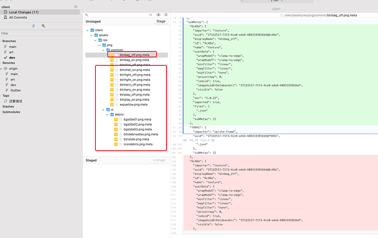Click the checkmark icon beside dev

pos(5,58)
